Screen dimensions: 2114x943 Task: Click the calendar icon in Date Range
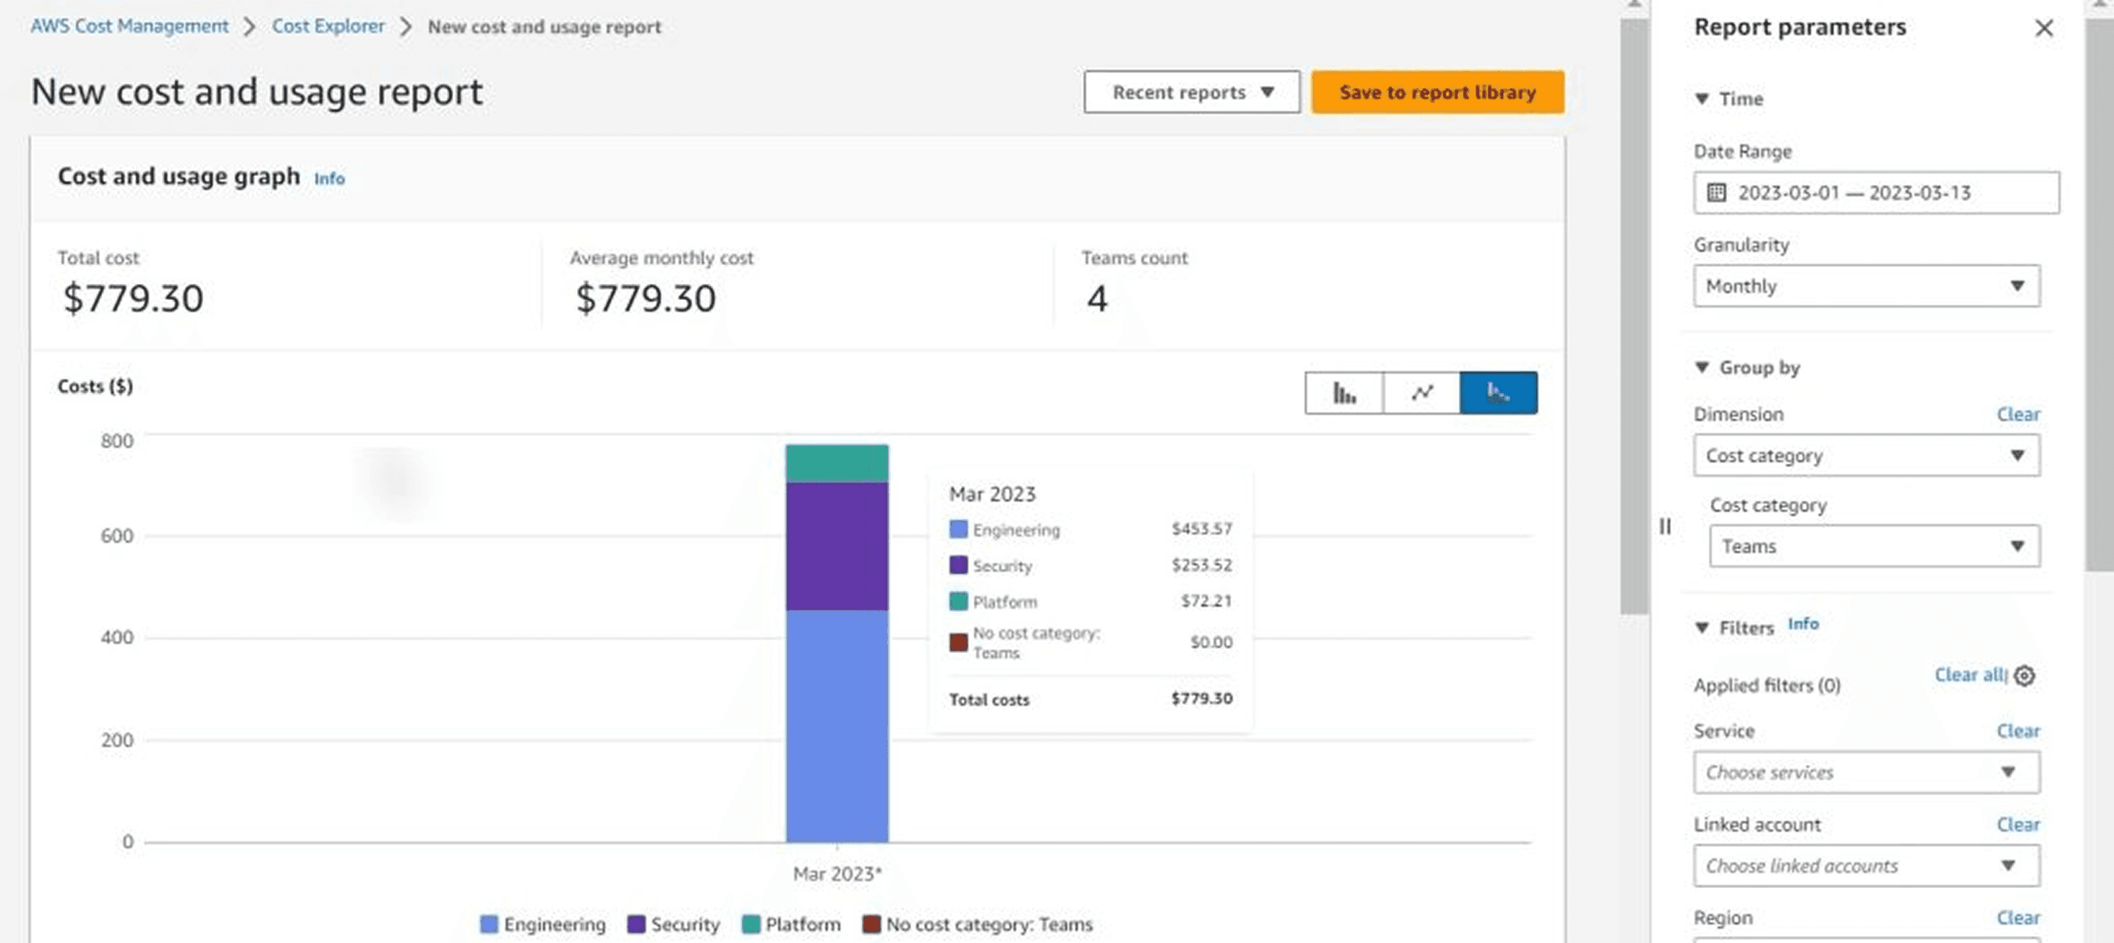(x=1716, y=193)
